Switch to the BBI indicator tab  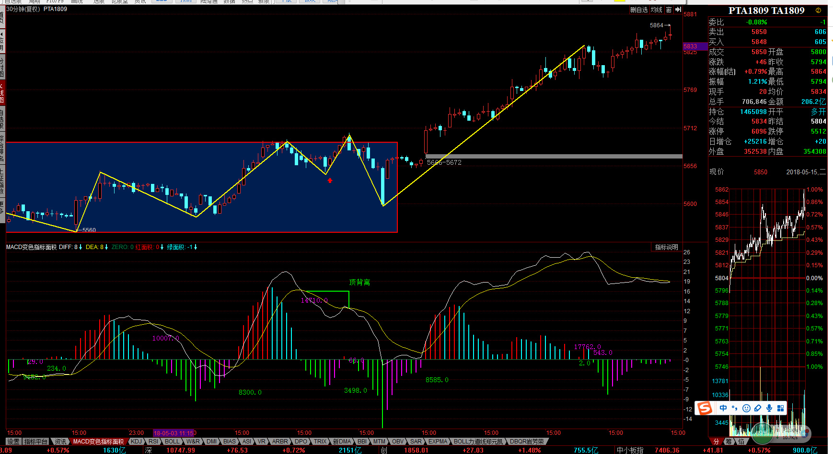tap(362, 442)
